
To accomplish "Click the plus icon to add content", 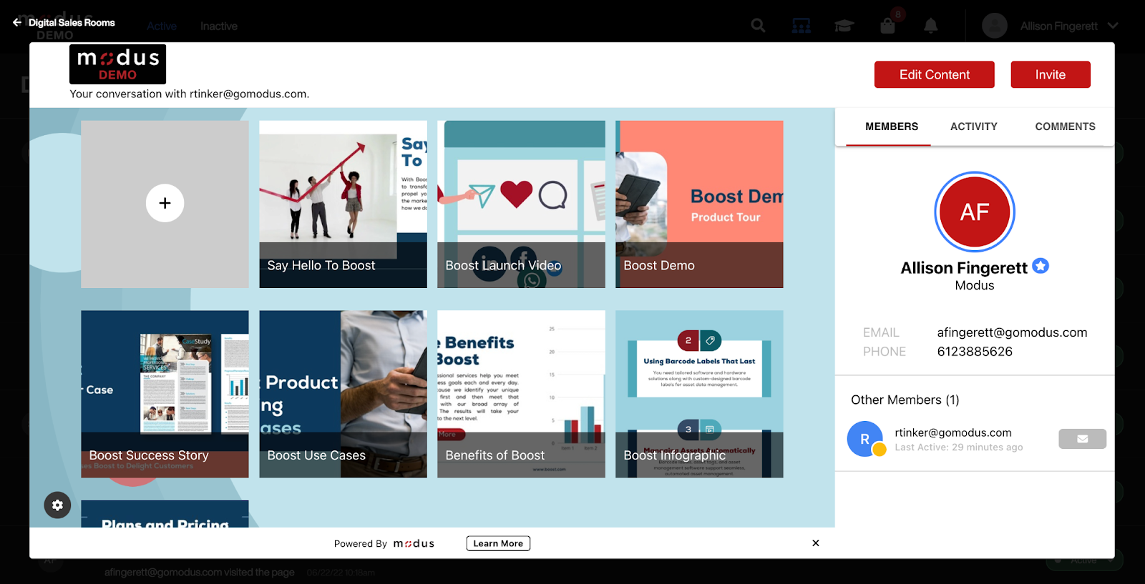I will click(165, 203).
